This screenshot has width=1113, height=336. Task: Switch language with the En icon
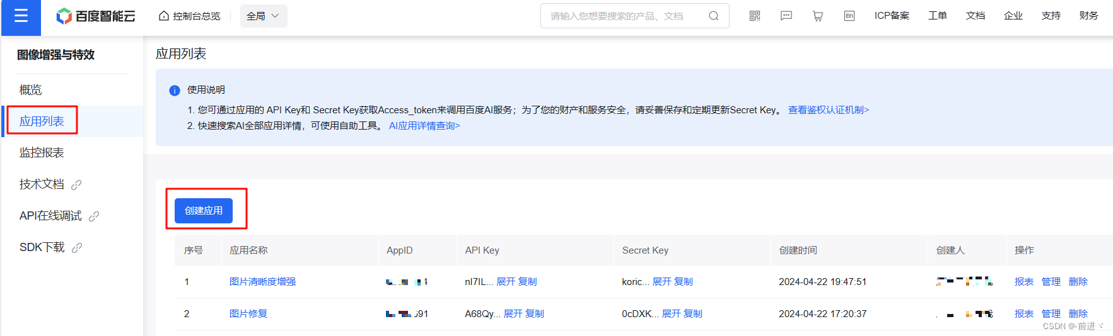[x=849, y=16]
